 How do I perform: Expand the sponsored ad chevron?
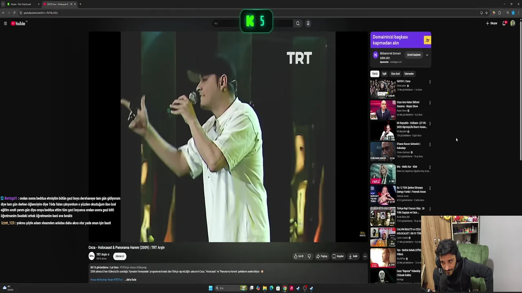[x=427, y=55]
